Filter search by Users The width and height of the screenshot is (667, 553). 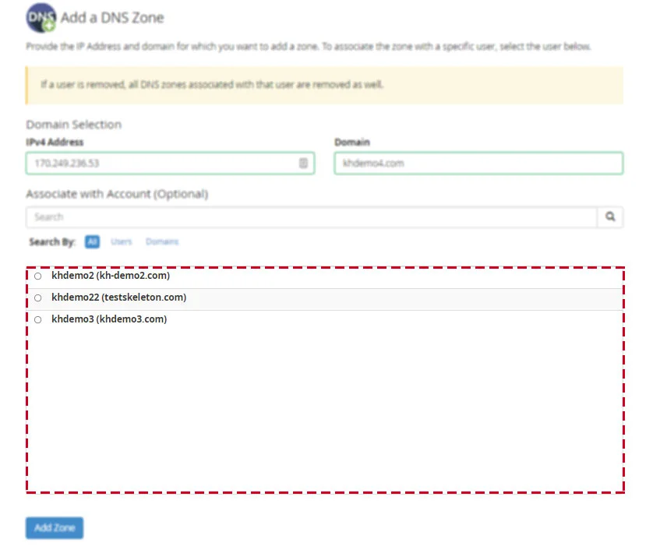point(122,241)
